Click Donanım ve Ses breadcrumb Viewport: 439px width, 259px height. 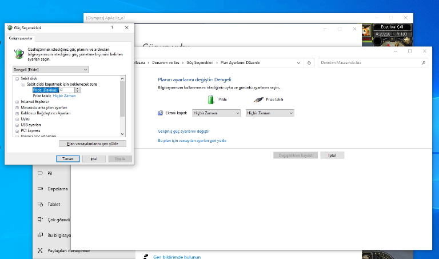pos(165,63)
